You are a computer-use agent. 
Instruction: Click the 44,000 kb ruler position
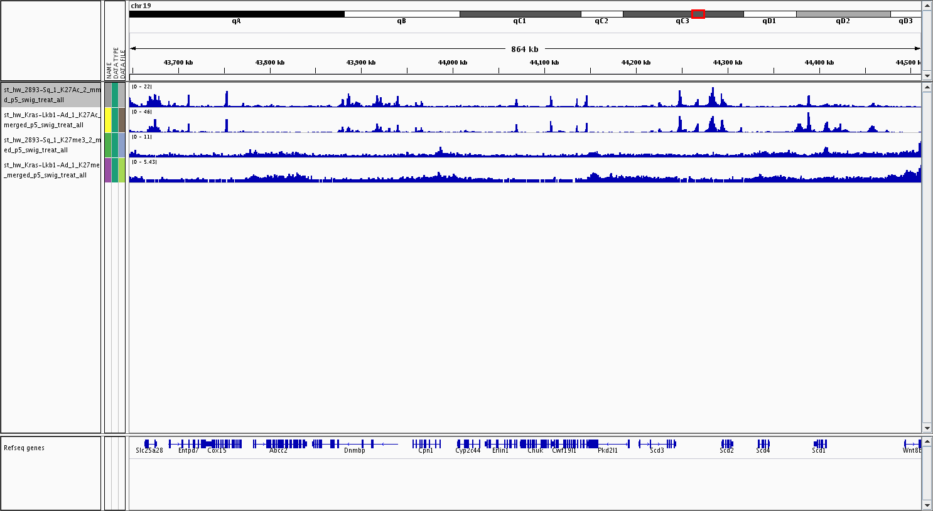(x=453, y=63)
